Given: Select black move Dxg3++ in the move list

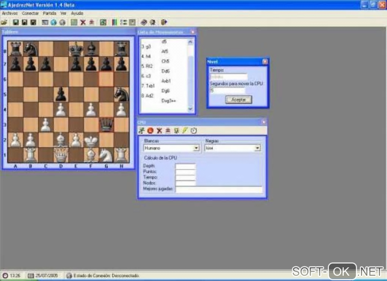Looking at the screenshot, I should click(168, 101).
